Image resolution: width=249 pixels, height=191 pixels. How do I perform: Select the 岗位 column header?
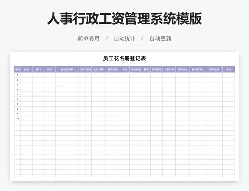tap(50, 69)
